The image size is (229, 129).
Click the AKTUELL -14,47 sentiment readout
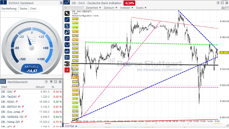(32, 69)
